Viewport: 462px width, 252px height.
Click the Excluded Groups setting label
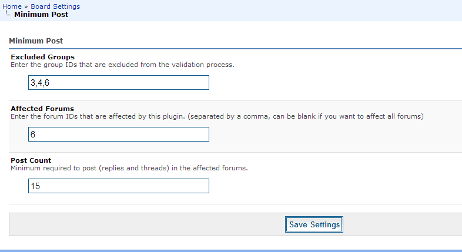pyautogui.click(x=42, y=57)
